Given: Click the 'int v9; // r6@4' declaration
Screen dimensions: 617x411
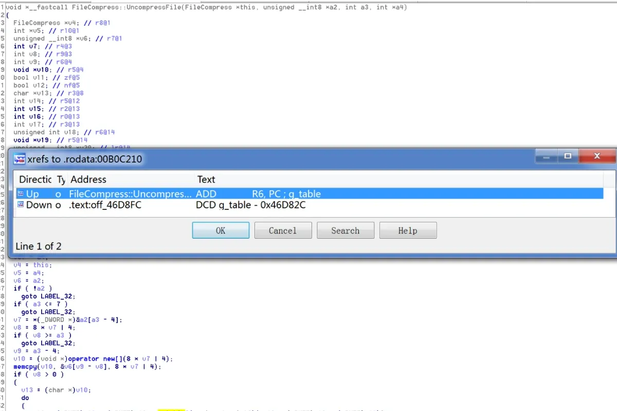Looking at the screenshot, I should [43, 62].
